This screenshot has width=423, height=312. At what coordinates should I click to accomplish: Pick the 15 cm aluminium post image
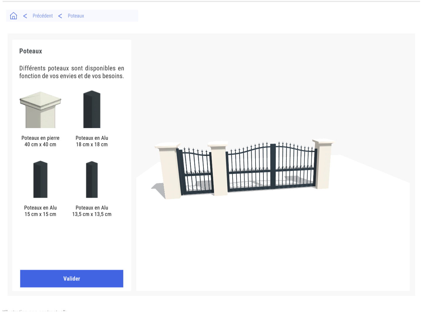[40, 179]
